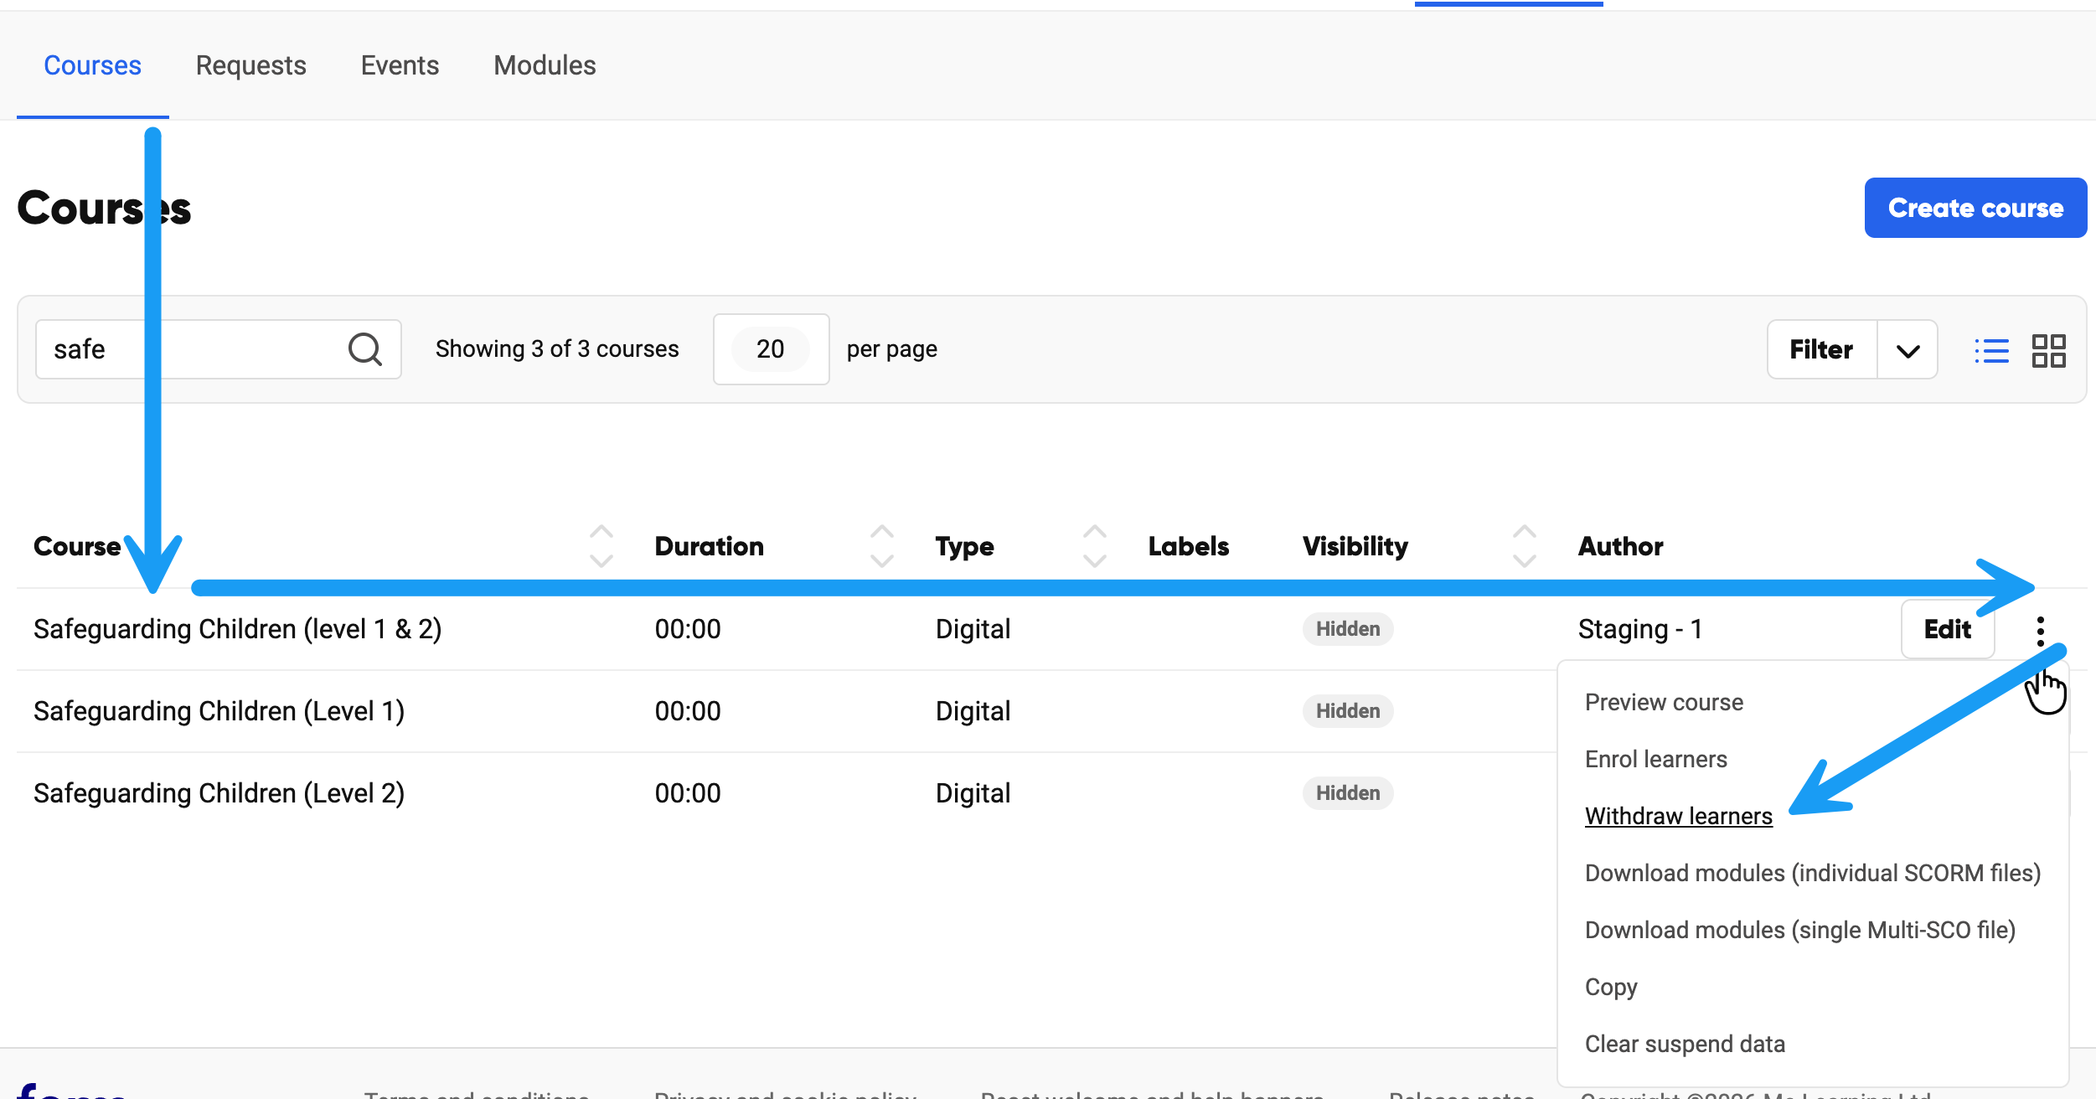The image size is (2096, 1099).
Task: Click Staging - 1 author cell
Action: 1639,629
